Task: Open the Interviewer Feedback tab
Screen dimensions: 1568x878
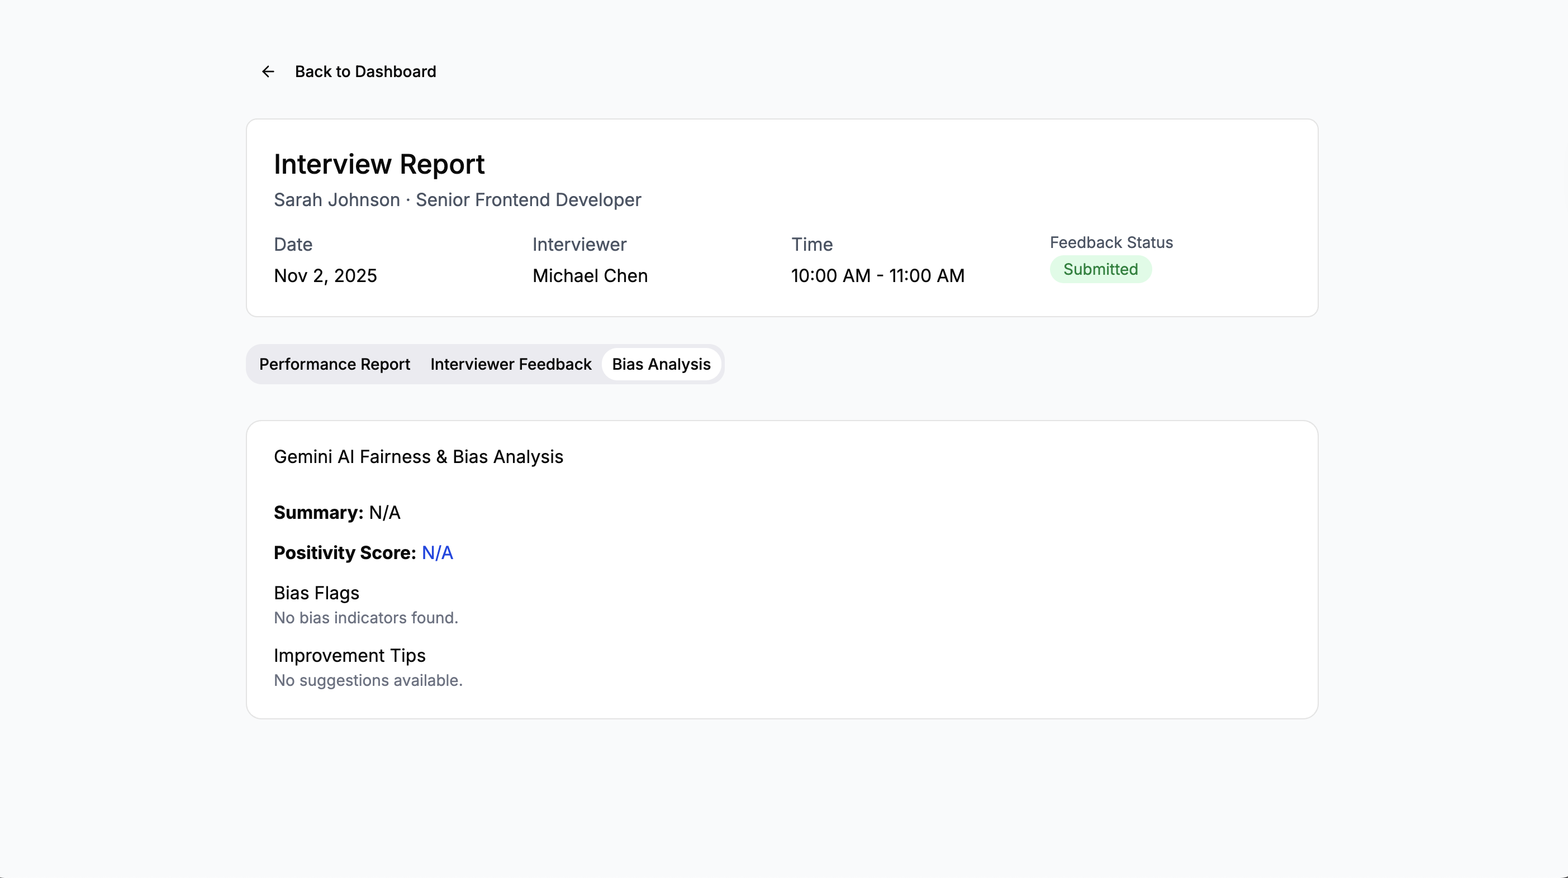Action: [510, 364]
